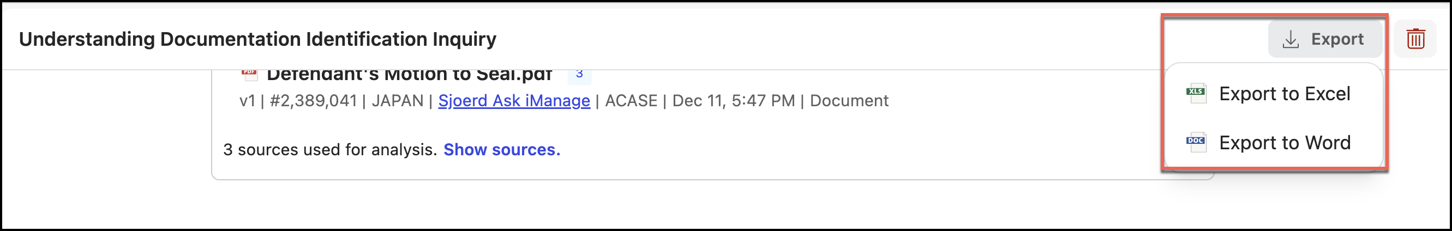Viewport: 1452px width, 231px height.
Task: Open the Sjoerd Ask iManage link
Action: [514, 100]
